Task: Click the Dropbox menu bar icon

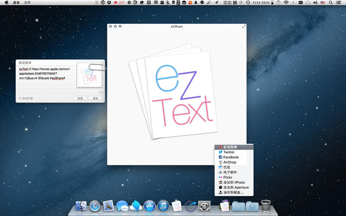Action: point(109,3)
